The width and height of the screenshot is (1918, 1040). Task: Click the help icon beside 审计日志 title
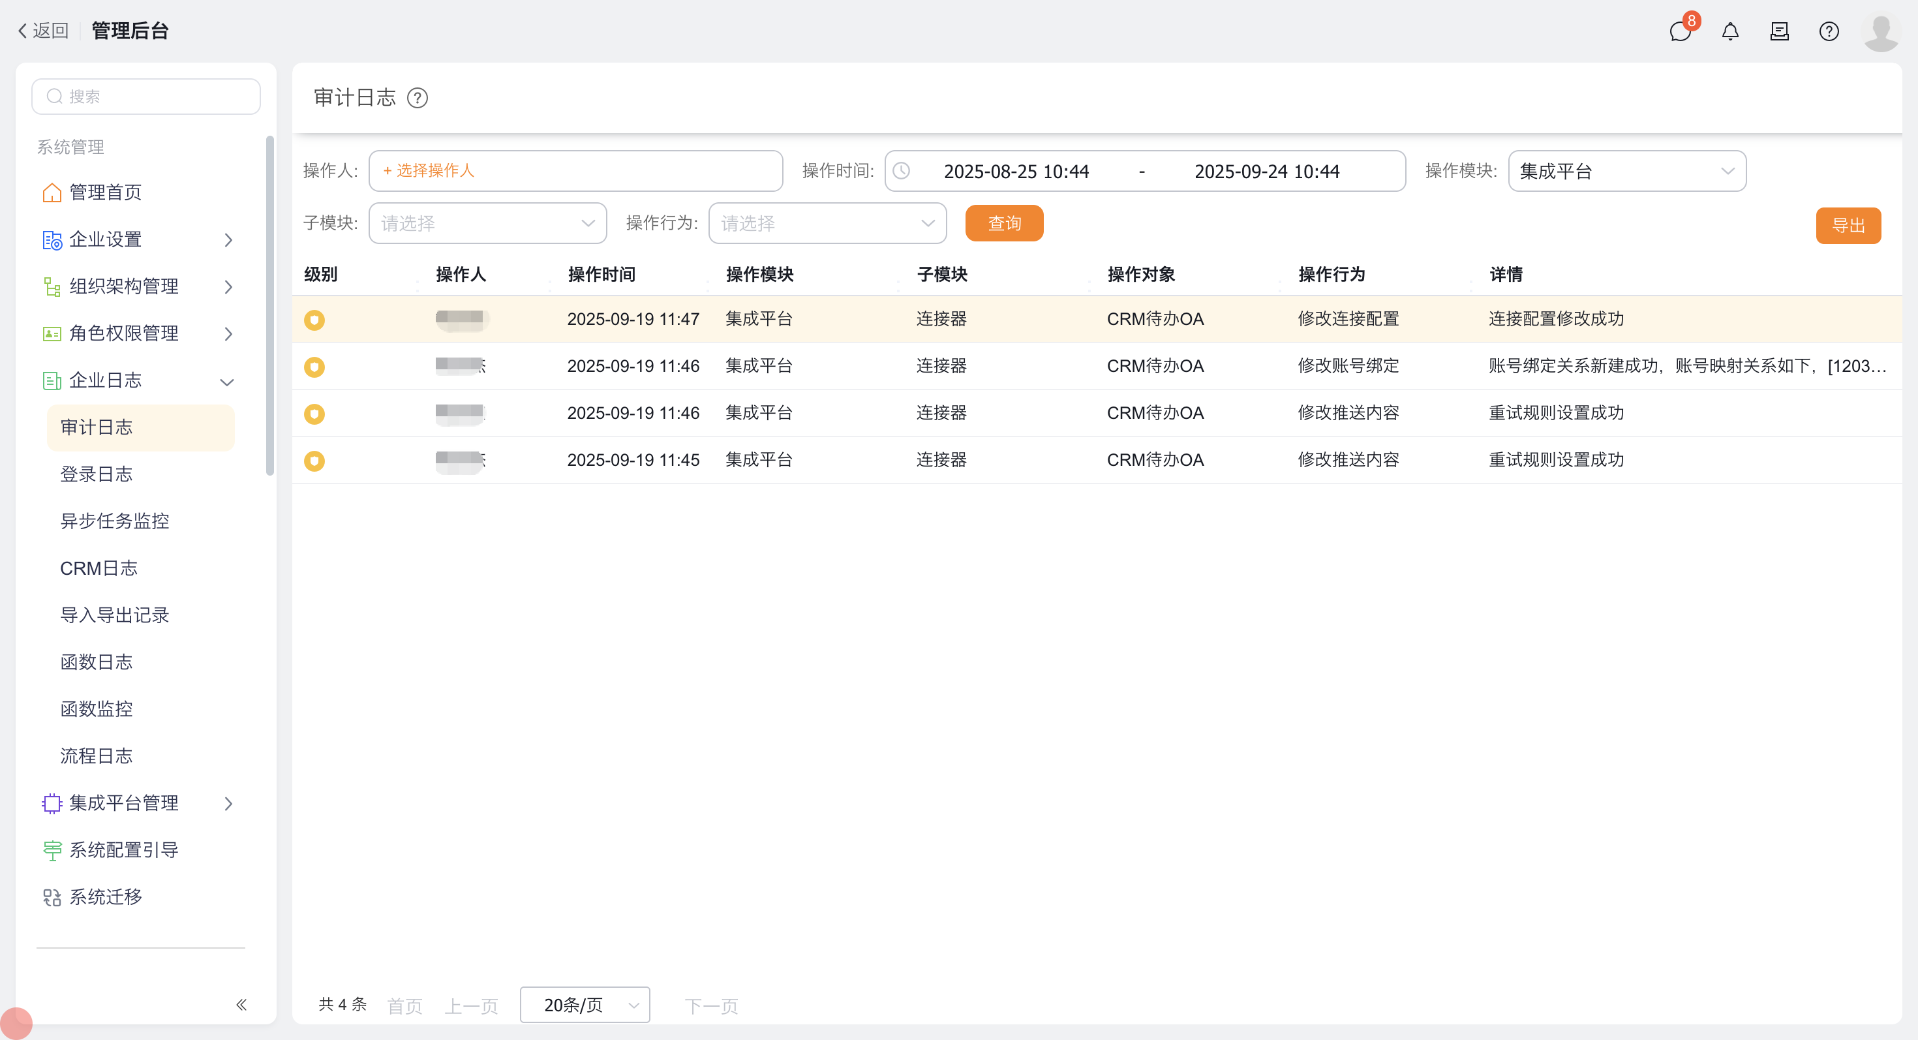pos(417,99)
